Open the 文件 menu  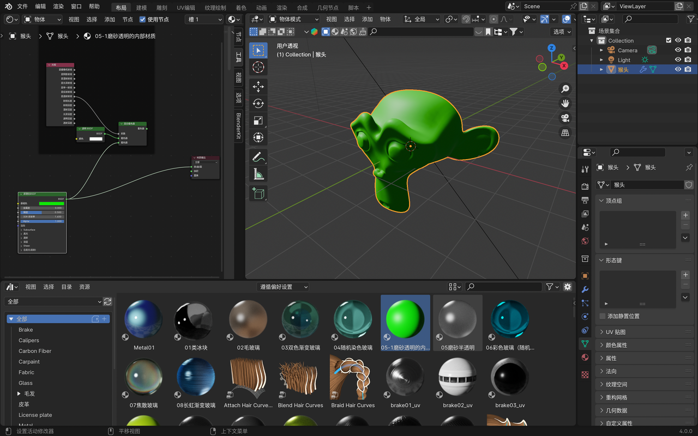(x=22, y=7)
